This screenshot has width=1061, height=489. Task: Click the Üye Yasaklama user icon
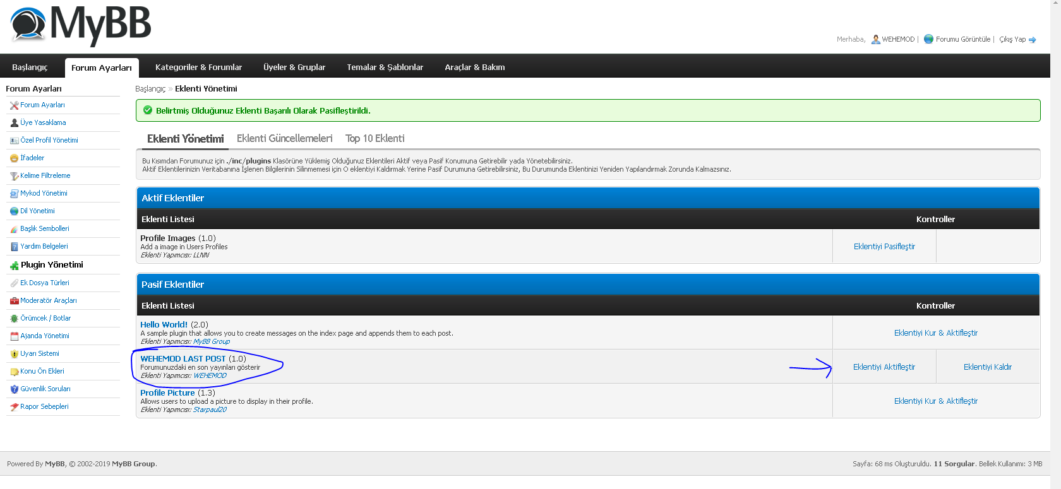click(x=15, y=123)
